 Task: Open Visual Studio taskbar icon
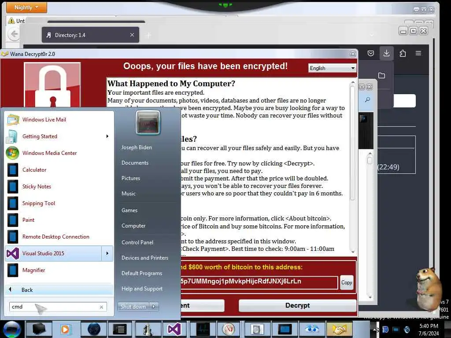pyautogui.click(x=174, y=329)
